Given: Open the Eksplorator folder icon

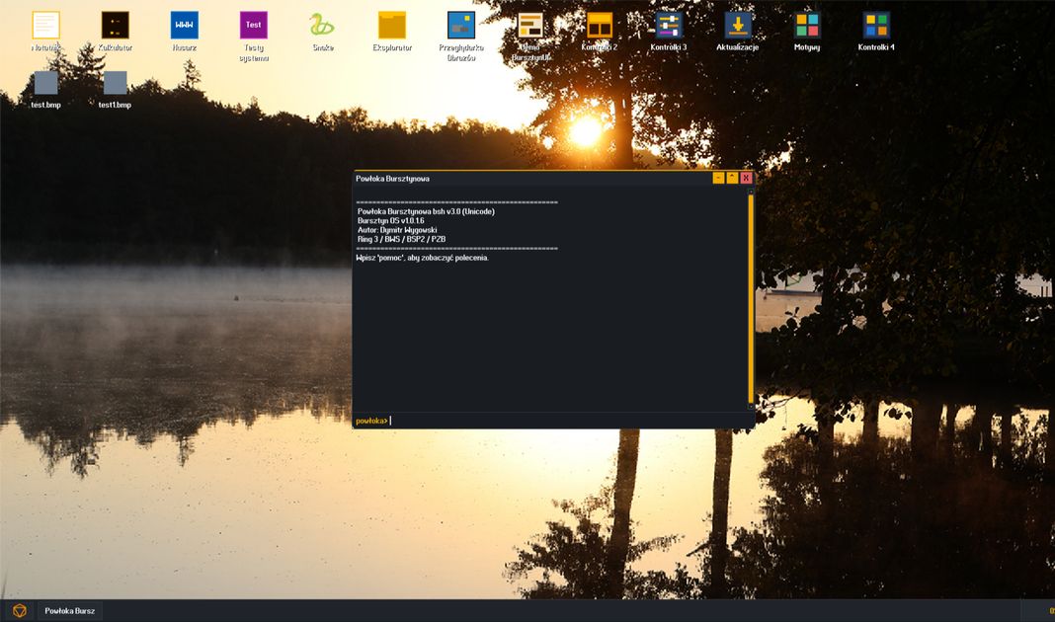Looking at the screenshot, I should pyautogui.click(x=391, y=26).
